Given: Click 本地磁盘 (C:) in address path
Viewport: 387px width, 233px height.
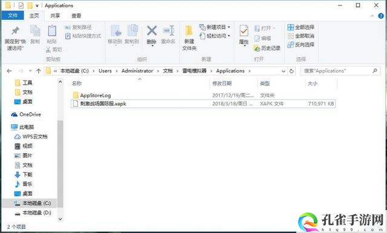Looking at the screenshot, I should point(74,71).
